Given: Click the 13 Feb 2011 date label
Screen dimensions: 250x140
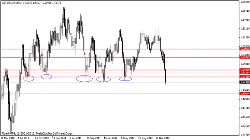Looking at the screenshot, I should tap(59, 138).
